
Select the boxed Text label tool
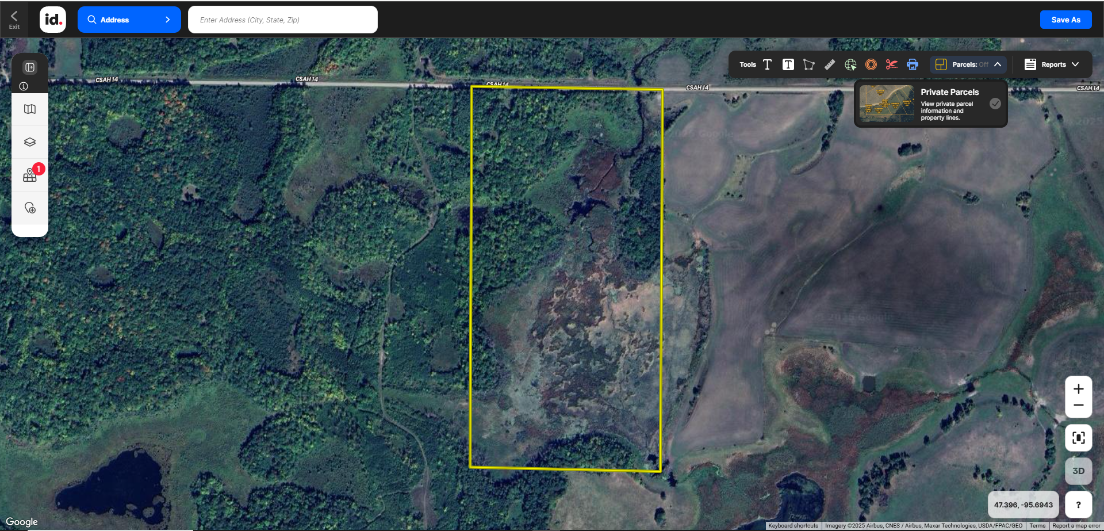click(x=788, y=64)
